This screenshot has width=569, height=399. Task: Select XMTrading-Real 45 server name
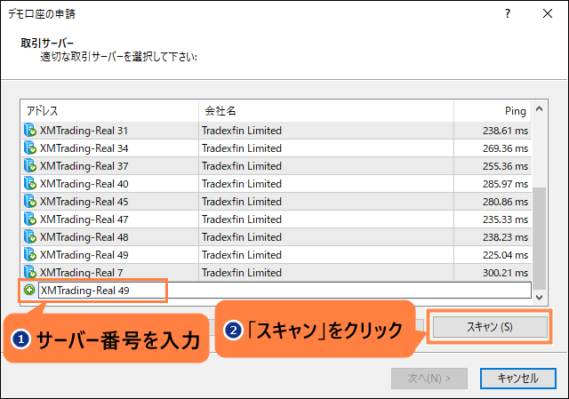coord(84,202)
